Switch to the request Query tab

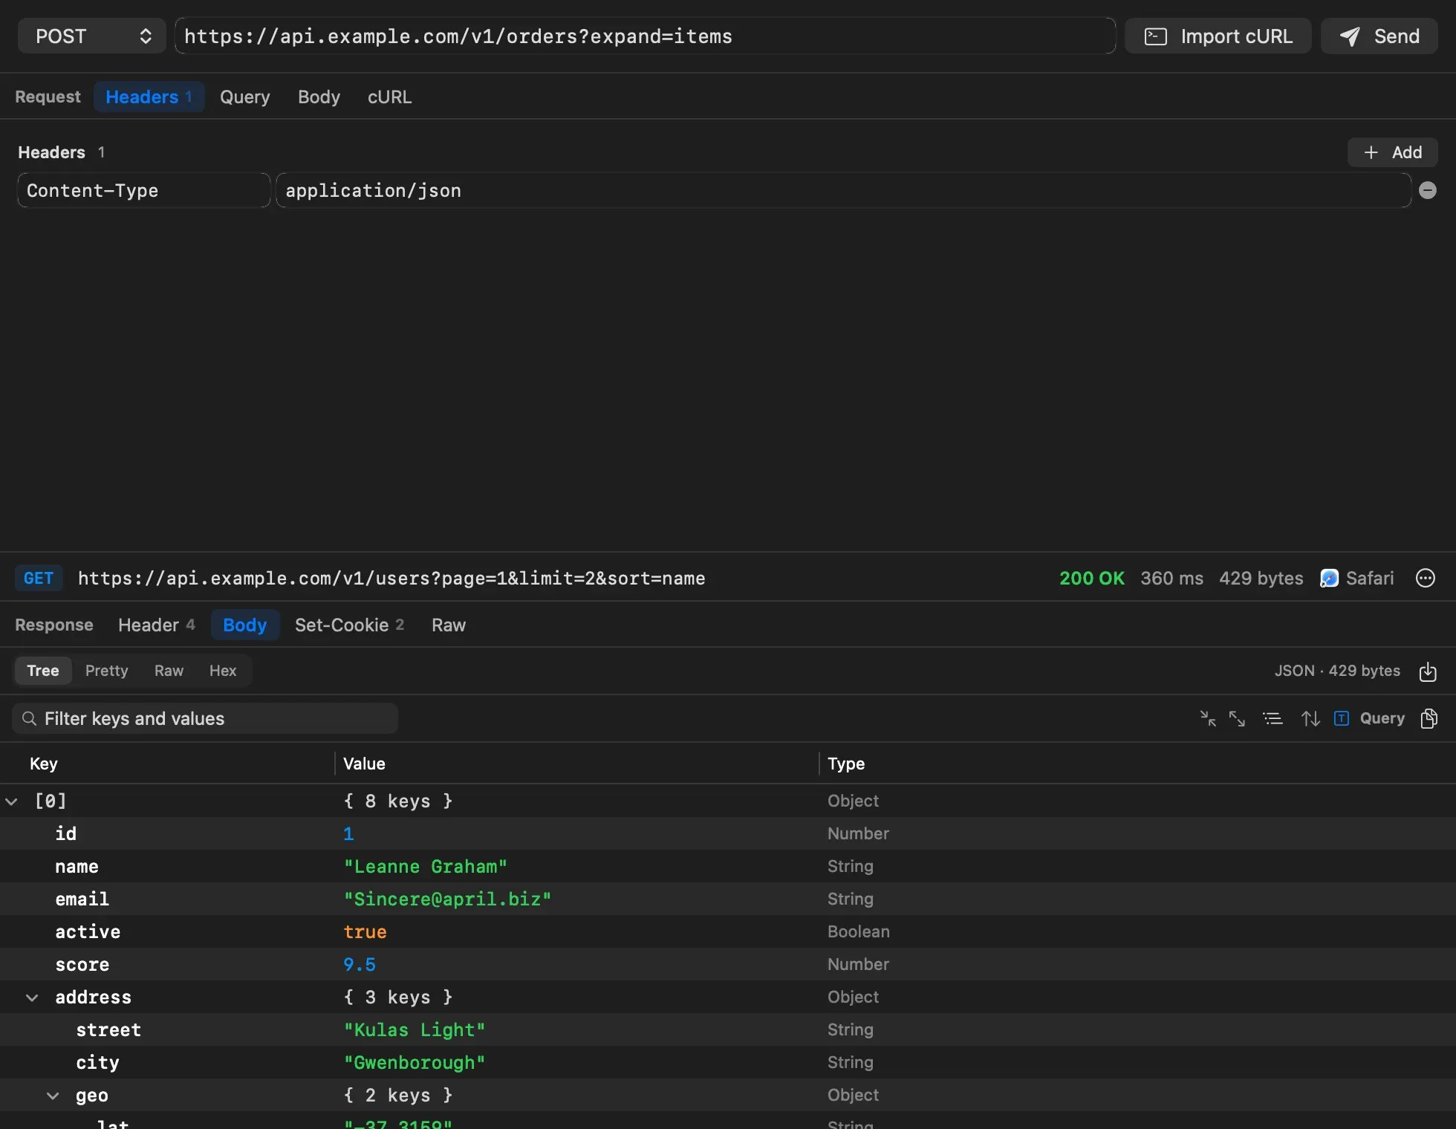tap(245, 97)
